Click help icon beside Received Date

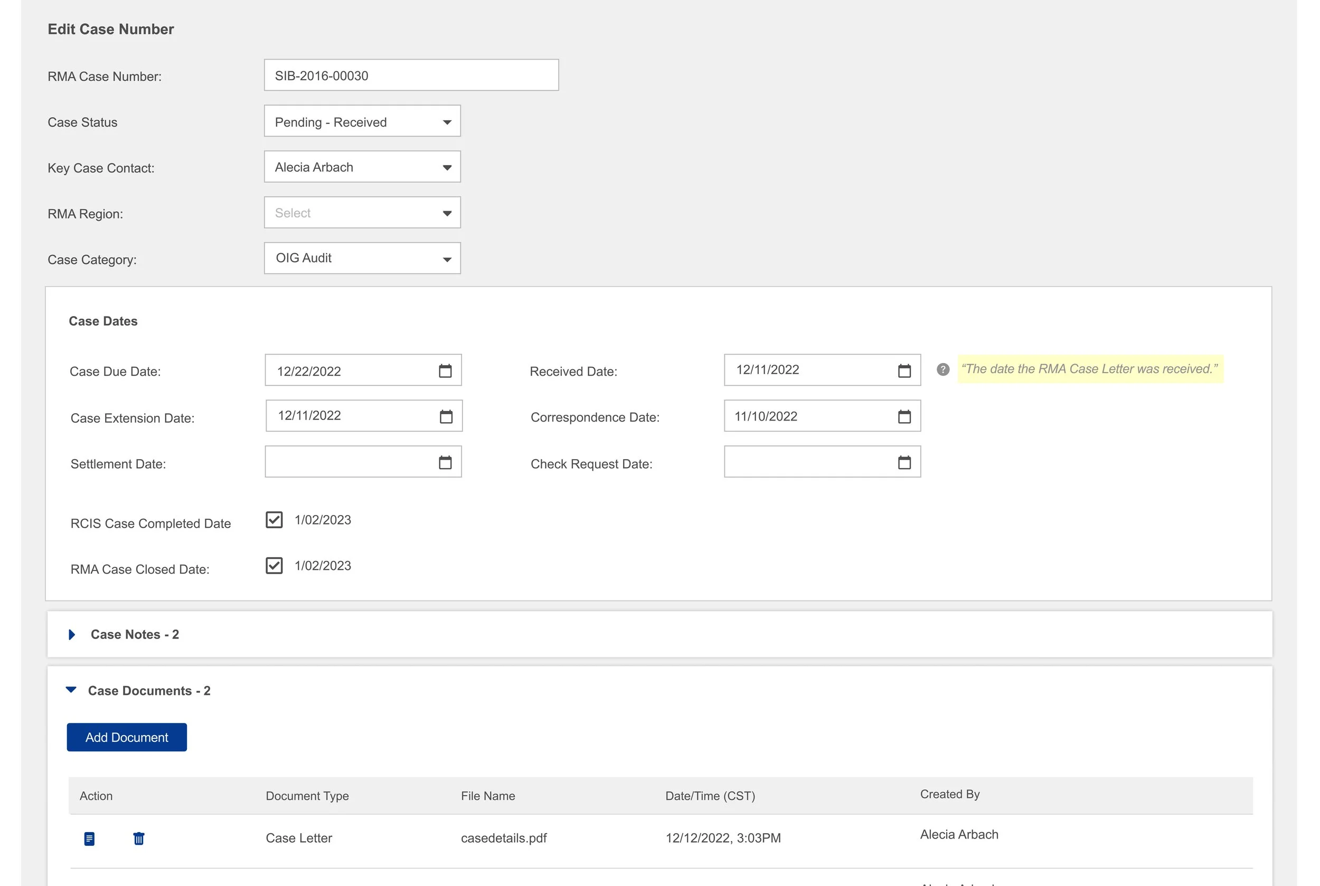[942, 369]
